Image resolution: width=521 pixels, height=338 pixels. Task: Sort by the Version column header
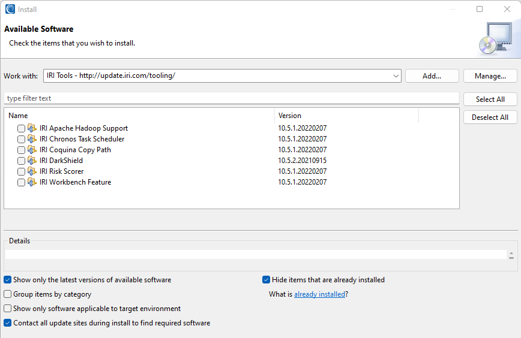pos(346,116)
